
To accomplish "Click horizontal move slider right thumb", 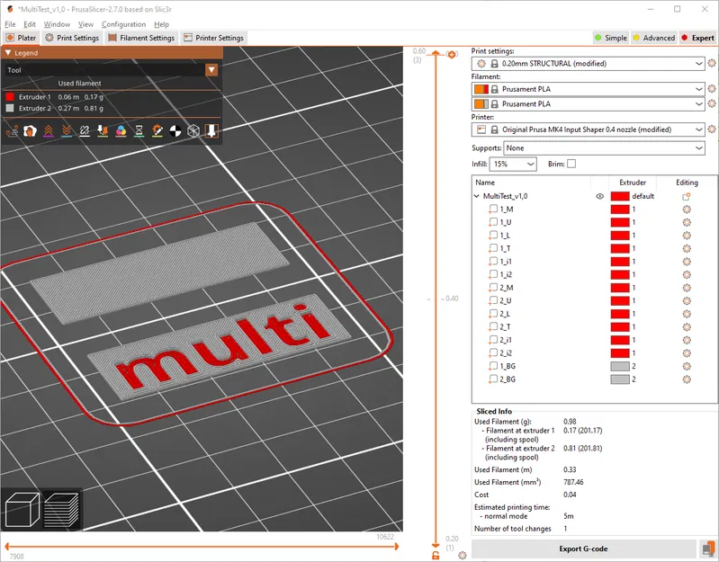I will point(397,546).
